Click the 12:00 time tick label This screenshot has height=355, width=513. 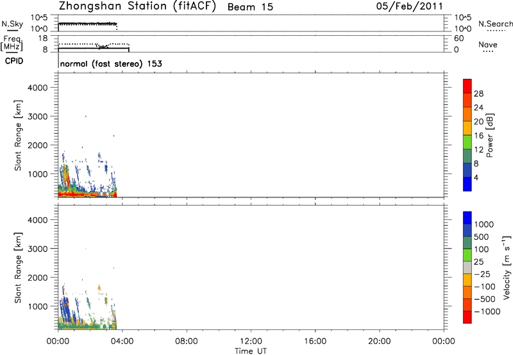click(x=251, y=342)
